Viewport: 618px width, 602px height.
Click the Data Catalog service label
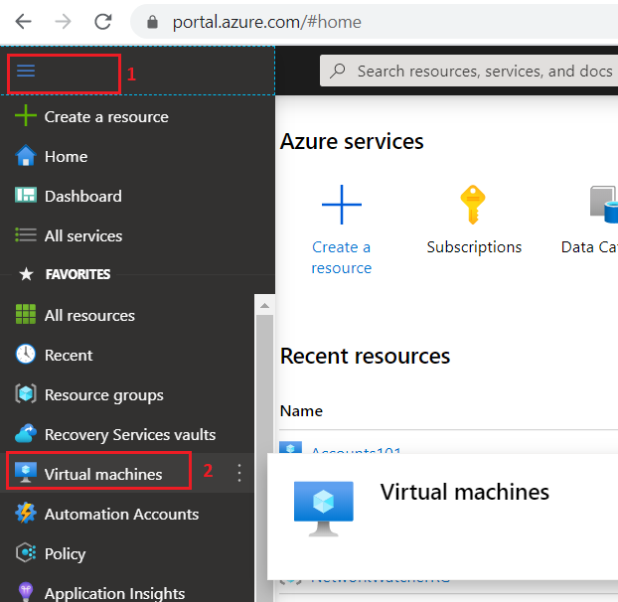589,247
